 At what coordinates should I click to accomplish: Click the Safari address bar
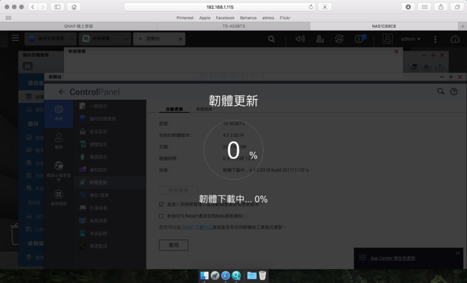tap(233, 6)
